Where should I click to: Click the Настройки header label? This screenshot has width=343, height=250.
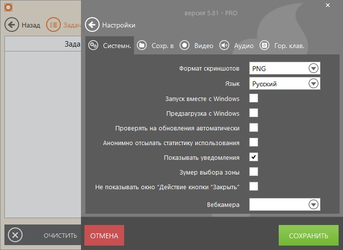[119, 25]
